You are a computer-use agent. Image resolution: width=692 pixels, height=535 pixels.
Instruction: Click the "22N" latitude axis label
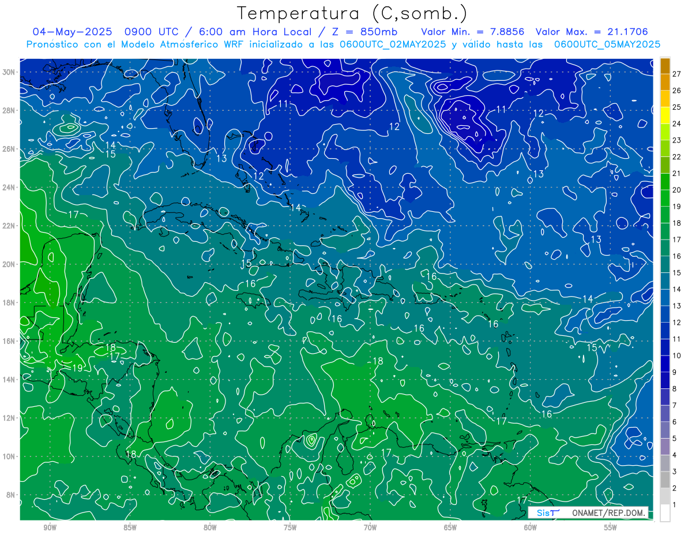9,226
